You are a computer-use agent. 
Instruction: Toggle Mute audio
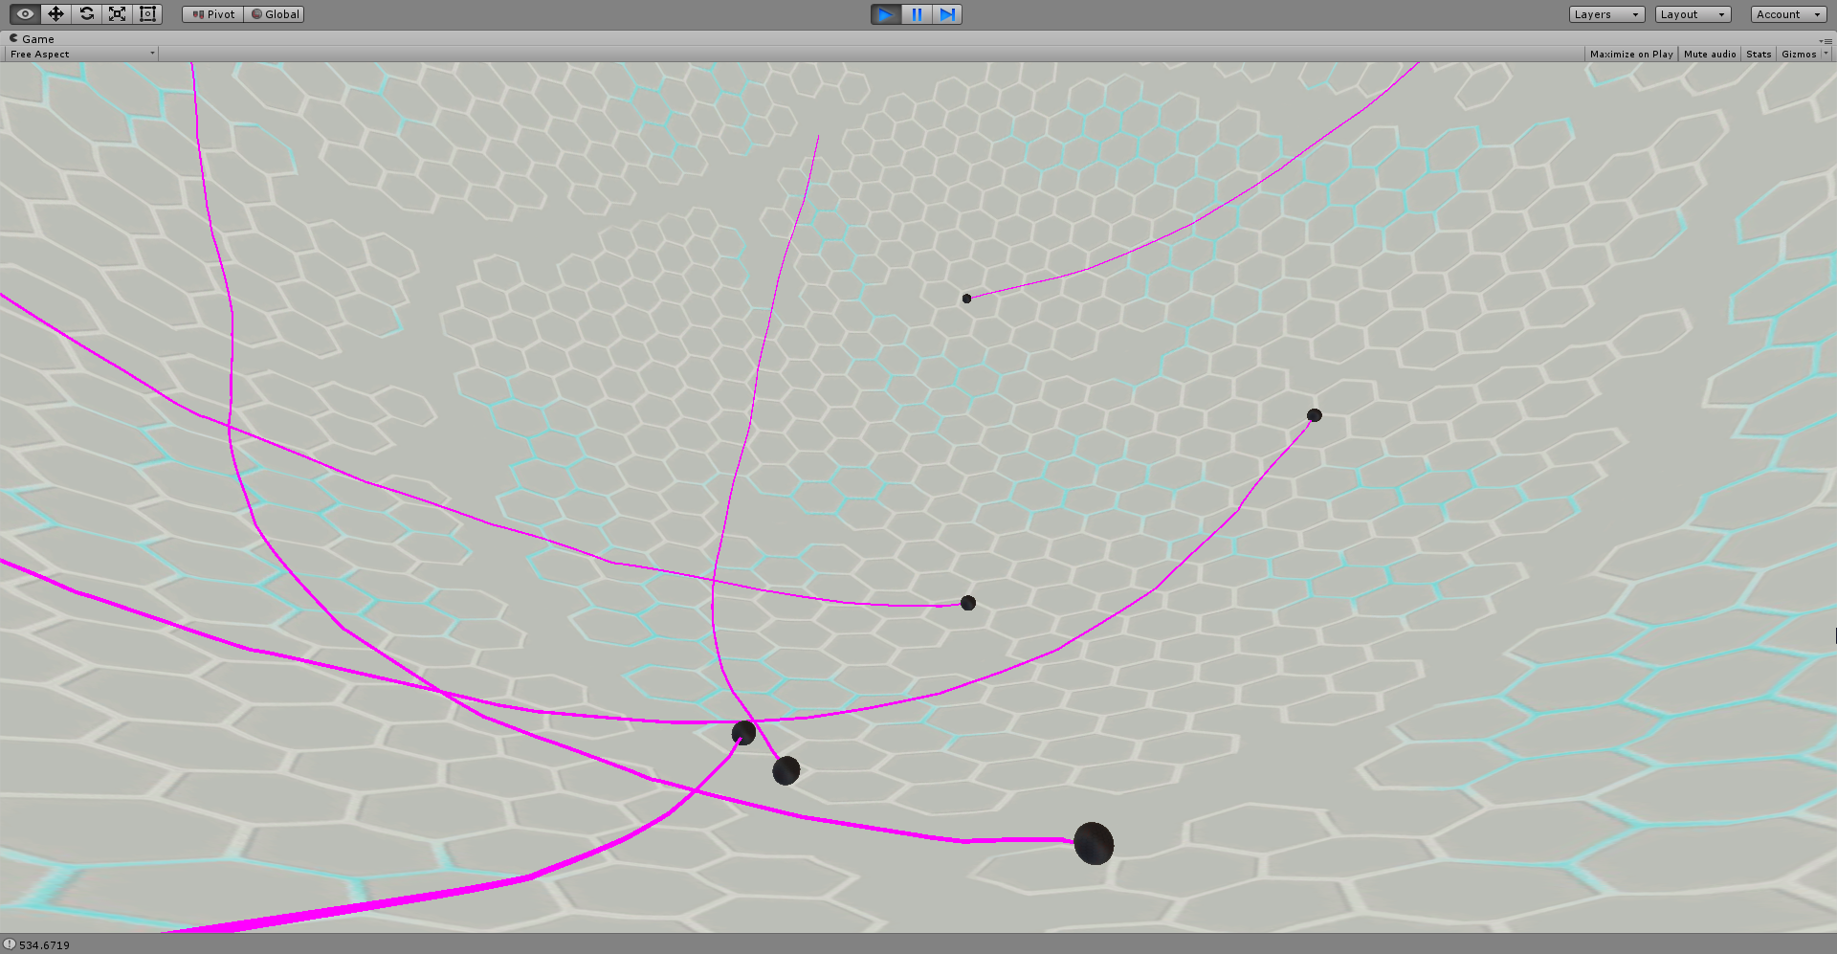(1710, 55)
